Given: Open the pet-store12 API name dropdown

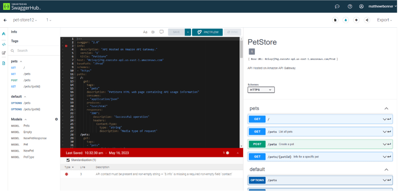Looking at the screenshot, I should tap(25, 20).
